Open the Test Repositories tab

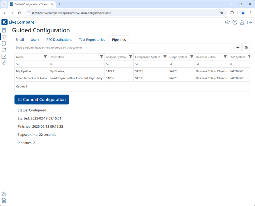[x=92, y=39]
